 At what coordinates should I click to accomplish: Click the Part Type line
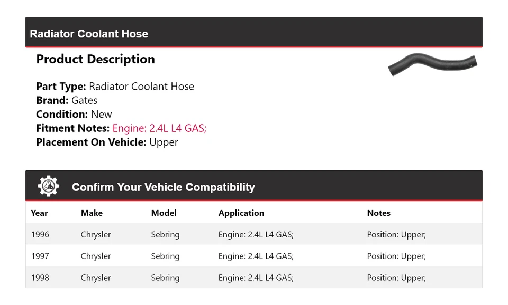point(115,87)
